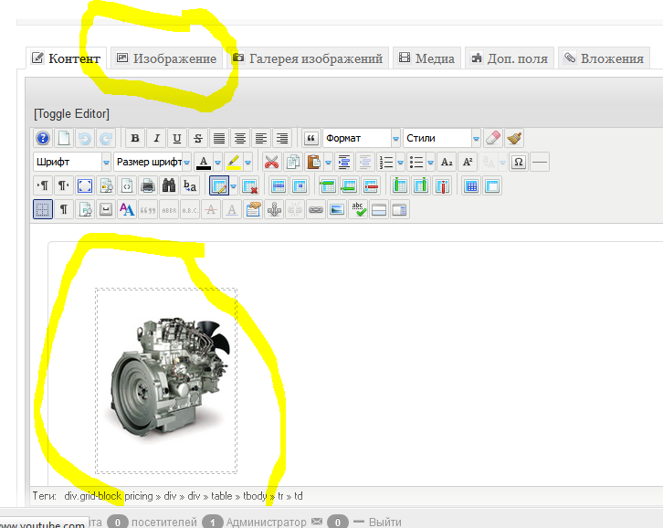This screenshot has height=528, width=663.
Task: Open the Размер шрифта dropdown
Action: (x=153, y=162)
